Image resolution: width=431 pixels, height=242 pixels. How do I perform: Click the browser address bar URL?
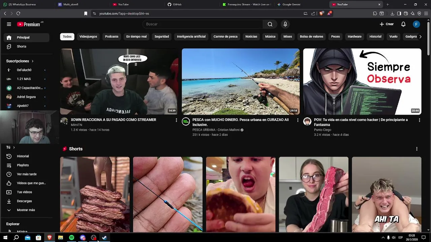pyautogui.click(x=124, y=13)
